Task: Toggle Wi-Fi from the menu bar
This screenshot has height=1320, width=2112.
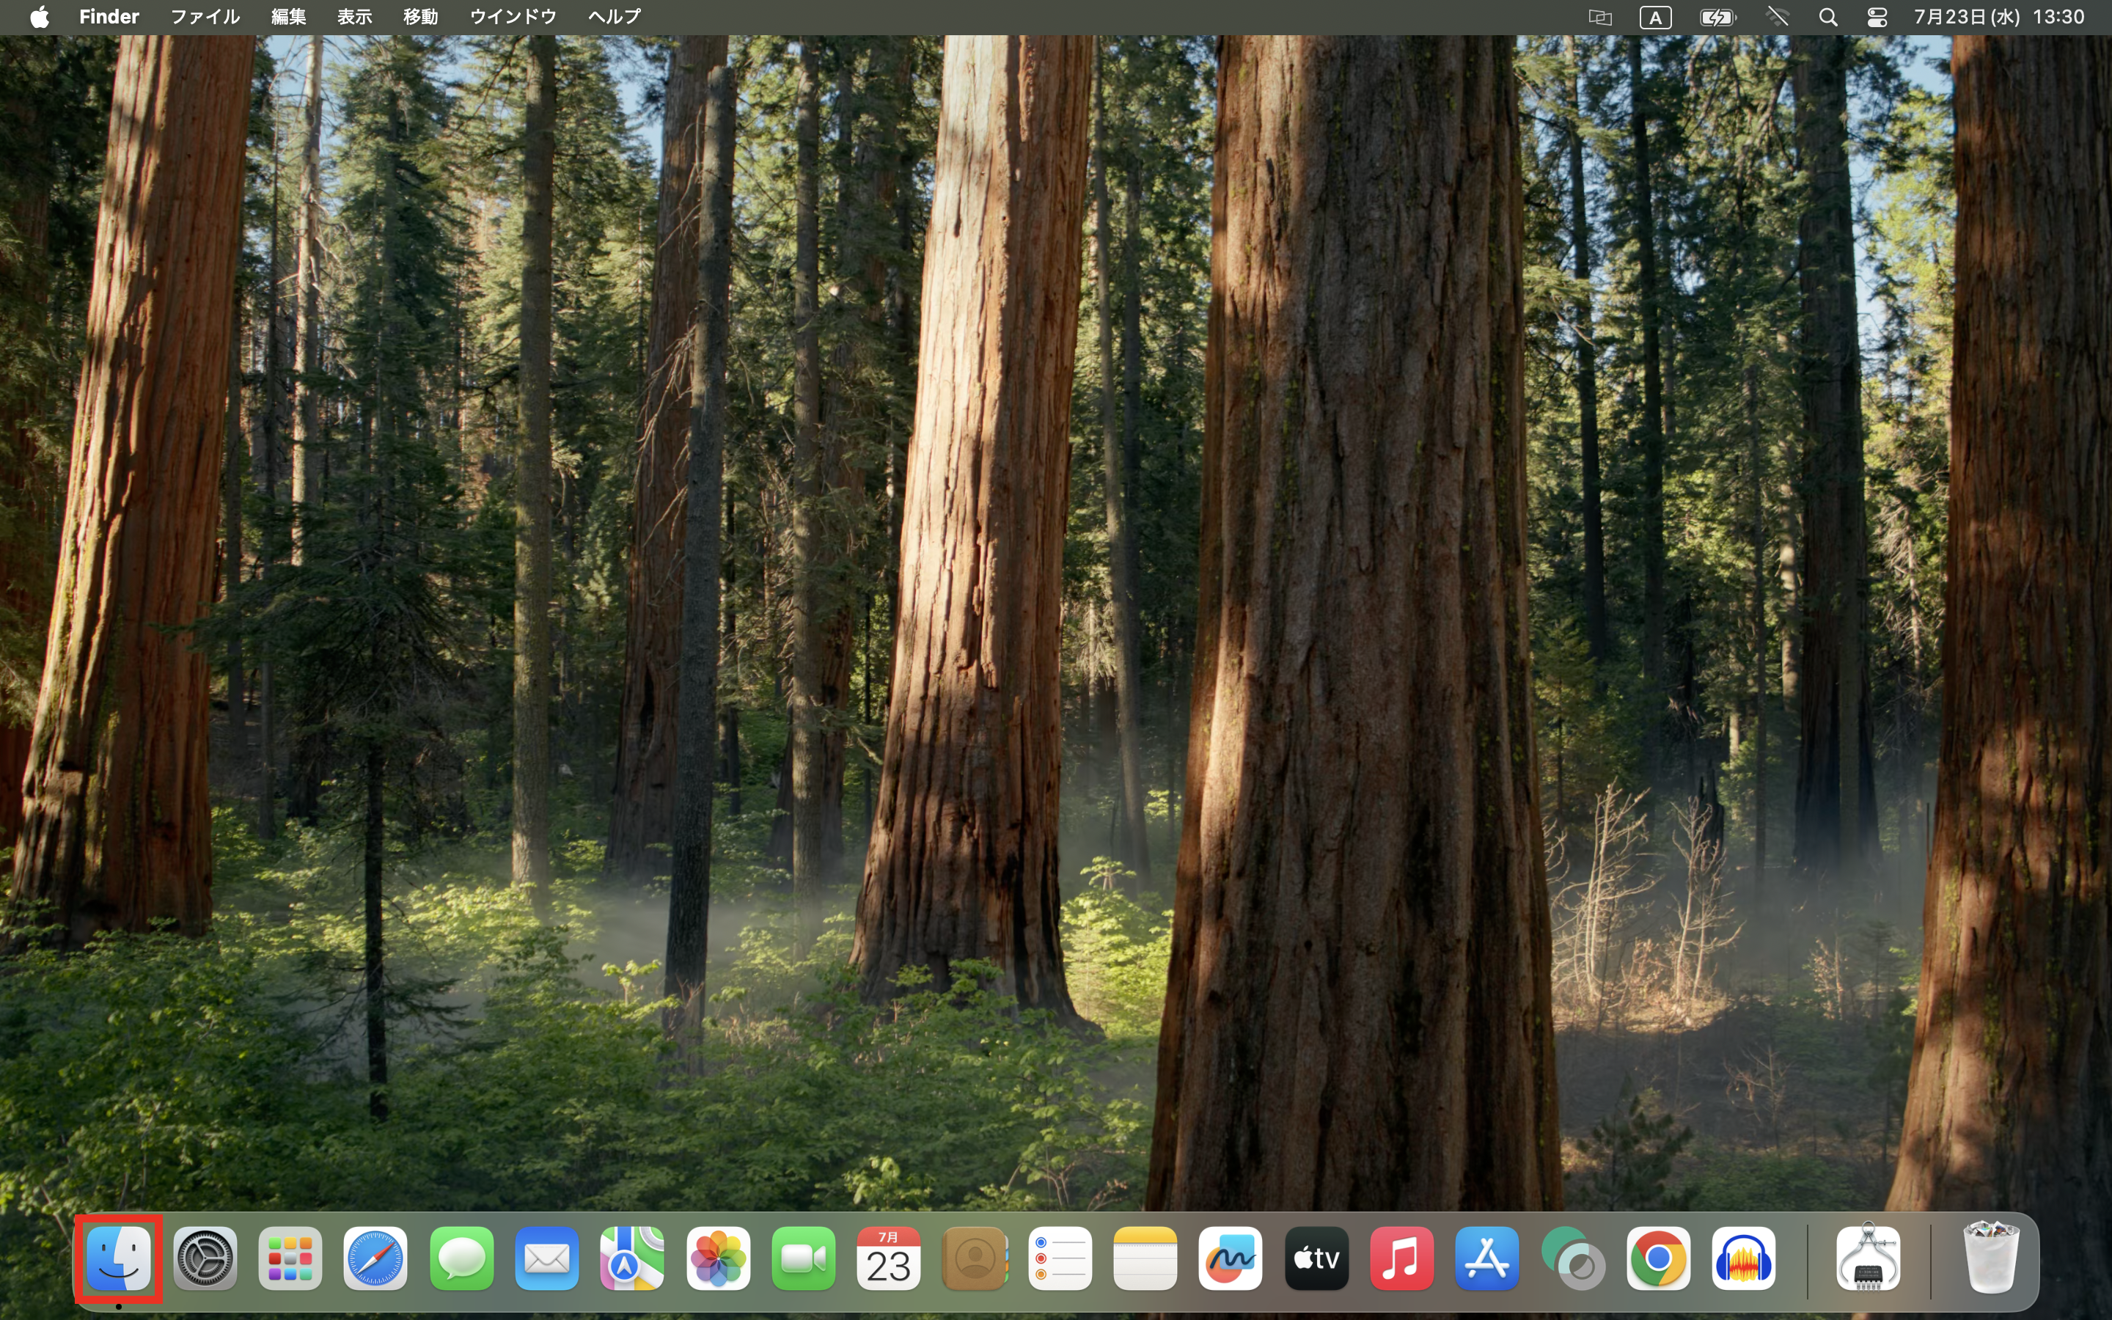Action: tap(1778, 15)
